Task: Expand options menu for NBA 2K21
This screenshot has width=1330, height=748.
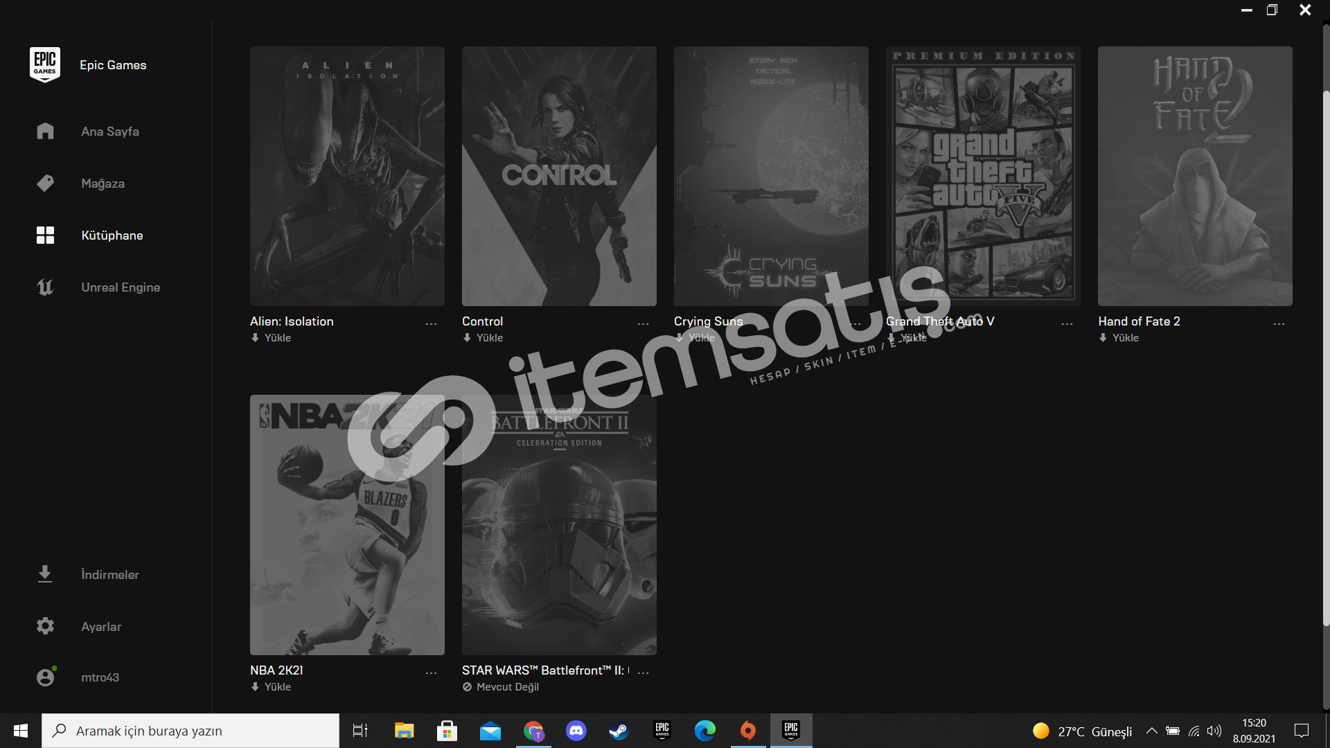Action: coord(431,673)
